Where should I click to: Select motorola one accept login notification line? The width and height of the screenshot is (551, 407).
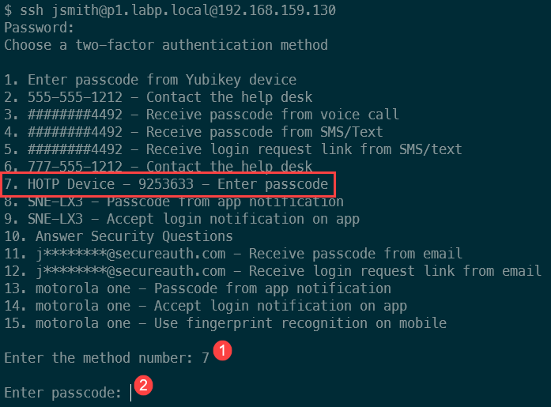click(206, 306)
